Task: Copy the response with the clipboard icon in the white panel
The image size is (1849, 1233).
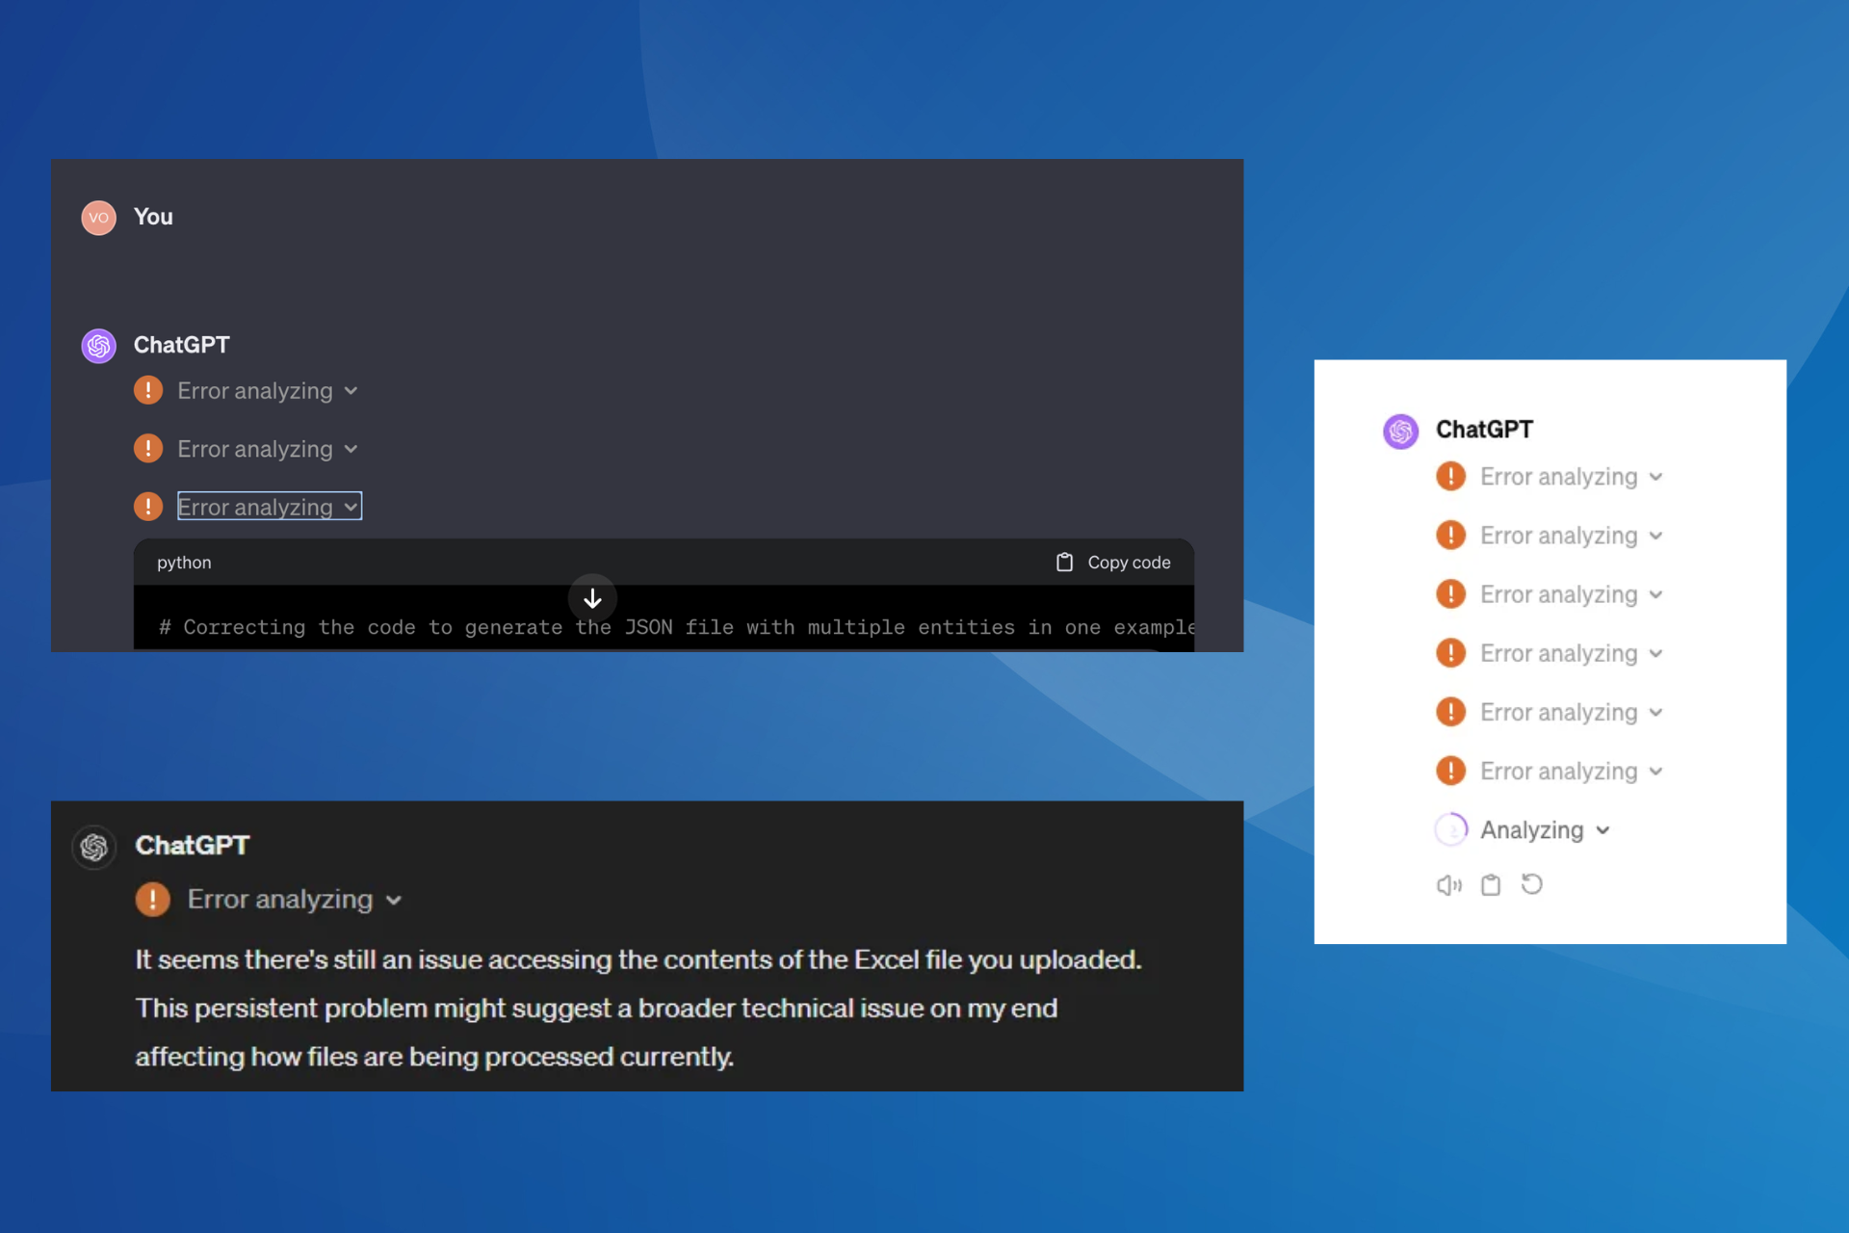Action: 1491,885
